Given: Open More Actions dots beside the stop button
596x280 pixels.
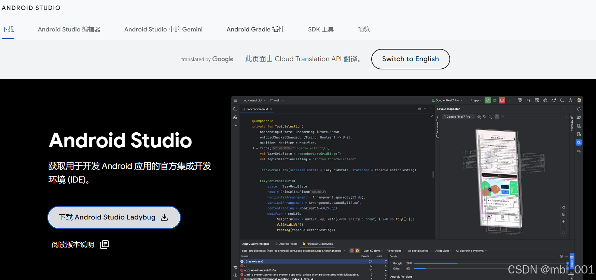Looking at the screenshot, I should coord(509,100).
